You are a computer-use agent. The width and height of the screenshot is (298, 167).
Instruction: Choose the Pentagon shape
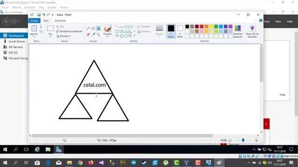point(122,36)
